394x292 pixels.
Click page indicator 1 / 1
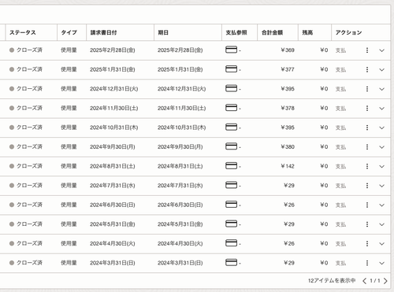pos(375,281)
